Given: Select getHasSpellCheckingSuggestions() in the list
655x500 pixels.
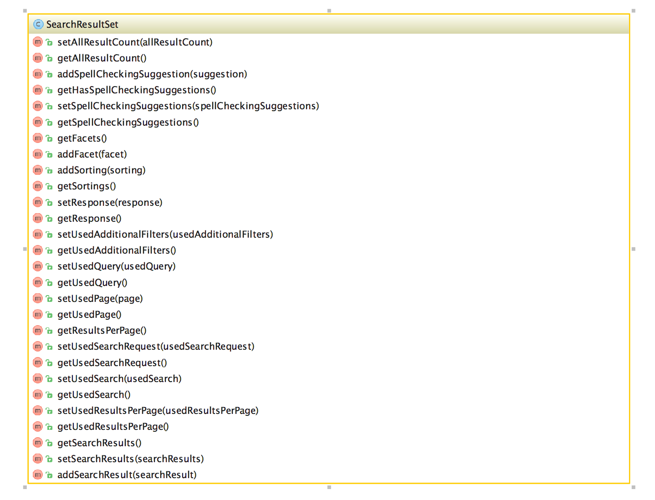Looking at the screenshot, I should pyautogui.click(x=137, y=90).
